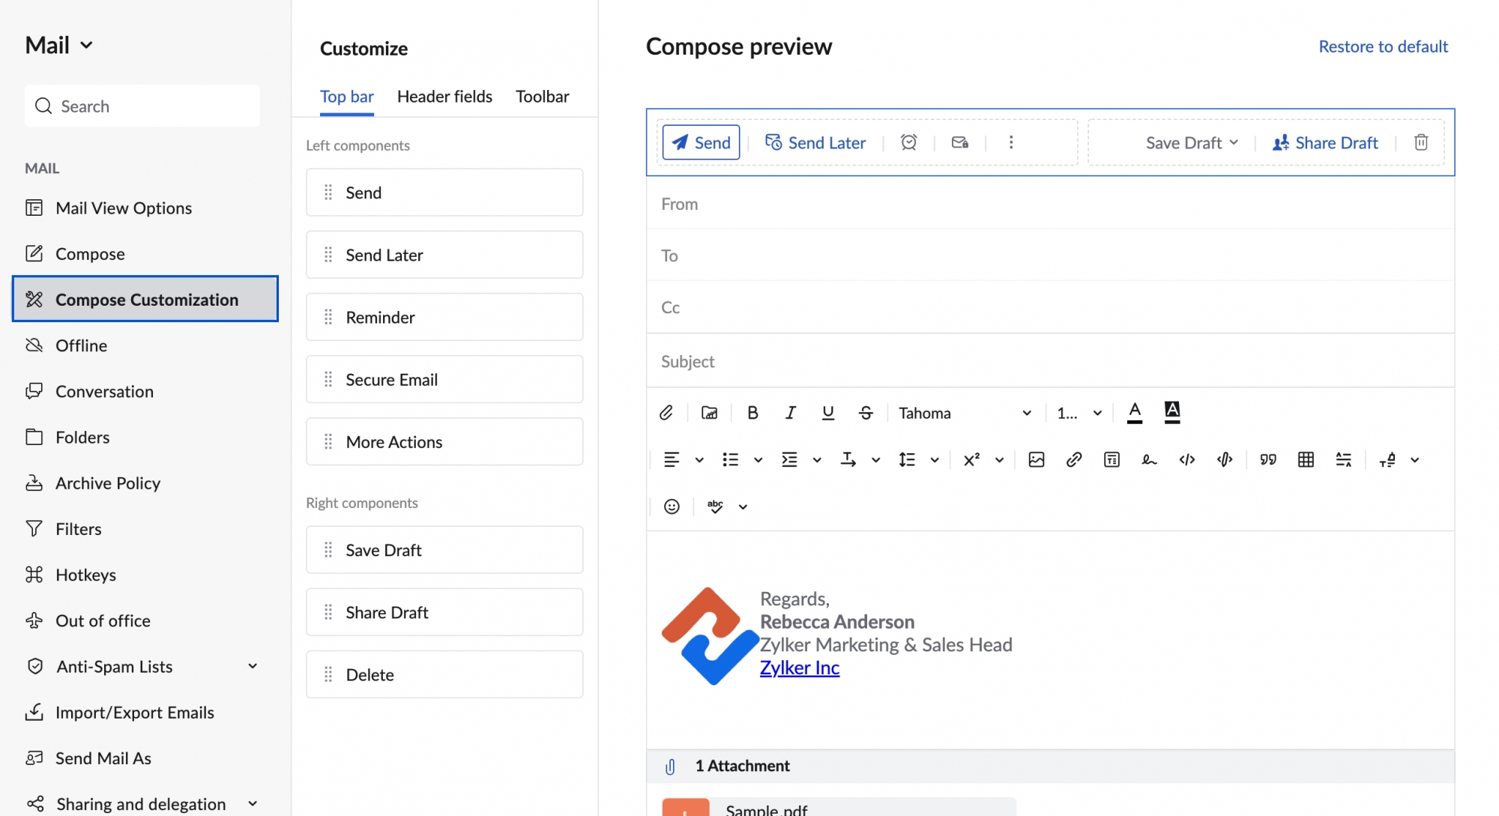Click the insert link icon in toolbar

coord(1073,460)
